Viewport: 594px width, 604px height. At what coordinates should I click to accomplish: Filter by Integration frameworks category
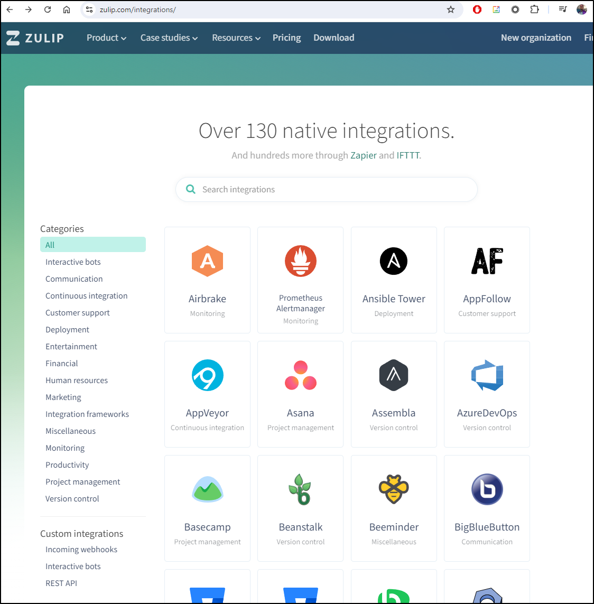click(x=87, y=414)
